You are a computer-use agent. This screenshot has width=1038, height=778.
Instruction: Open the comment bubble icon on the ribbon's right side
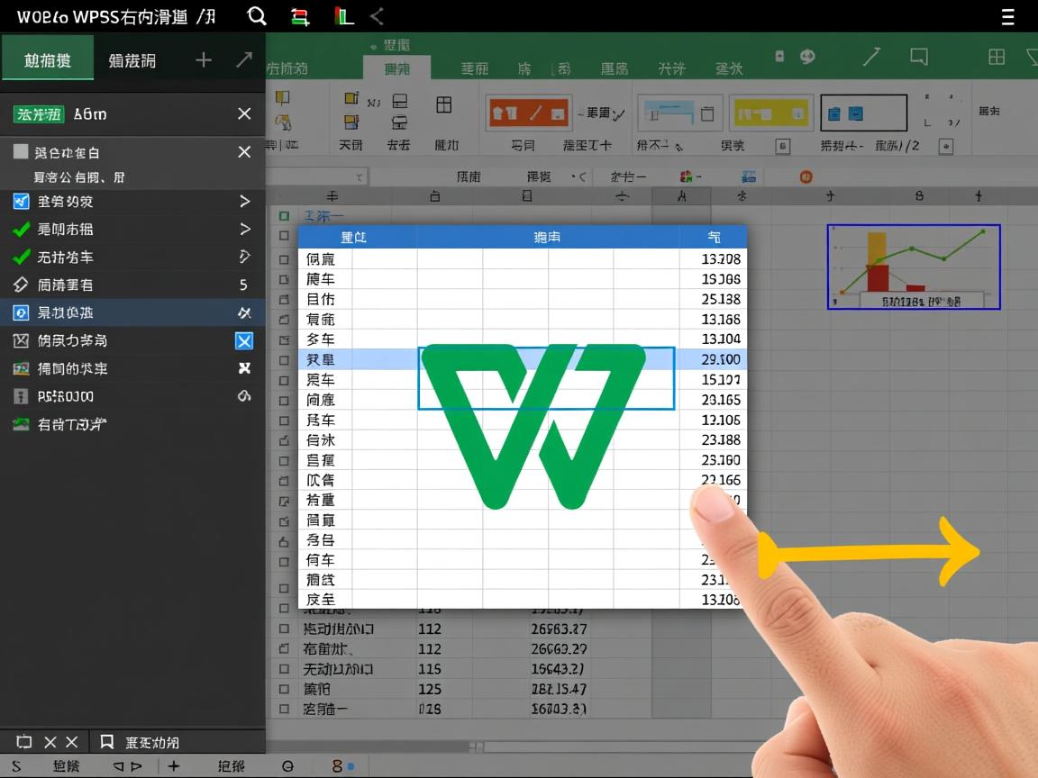(x=918, y=56)
